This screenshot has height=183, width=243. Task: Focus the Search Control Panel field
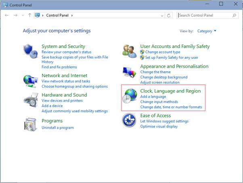(207, 15)
